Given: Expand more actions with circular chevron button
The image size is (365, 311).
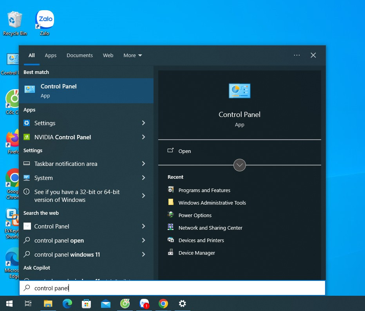Looking at the screenshot, I should [240, 165].
